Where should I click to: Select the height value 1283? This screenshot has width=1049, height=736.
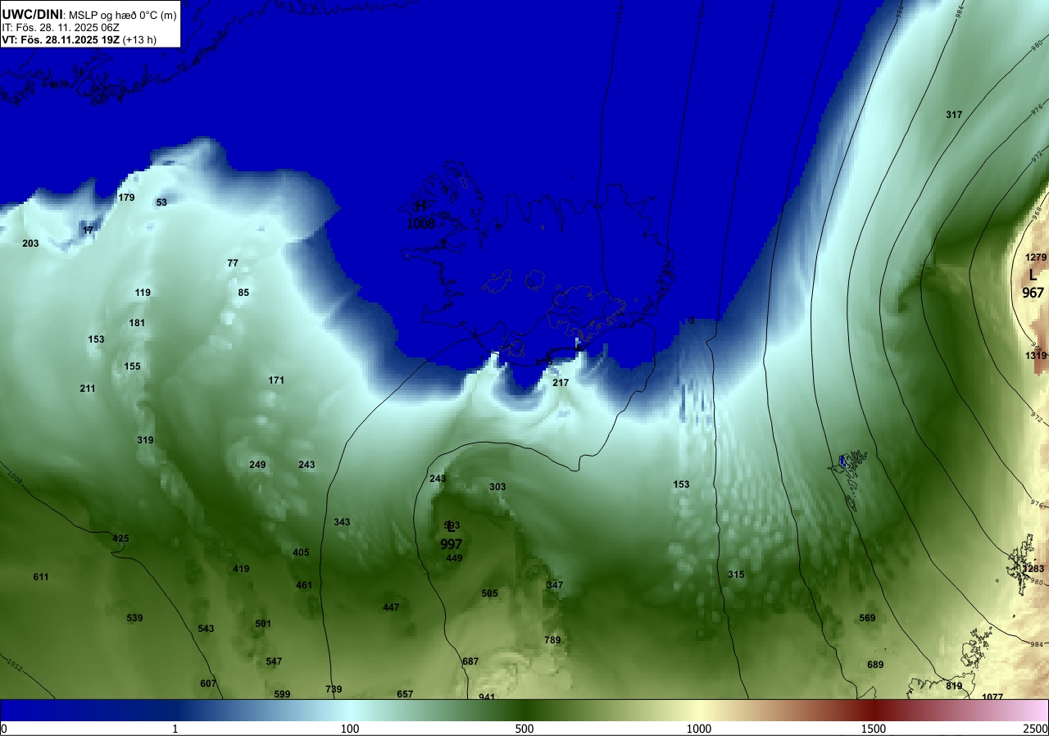[x=1034, y=569]
